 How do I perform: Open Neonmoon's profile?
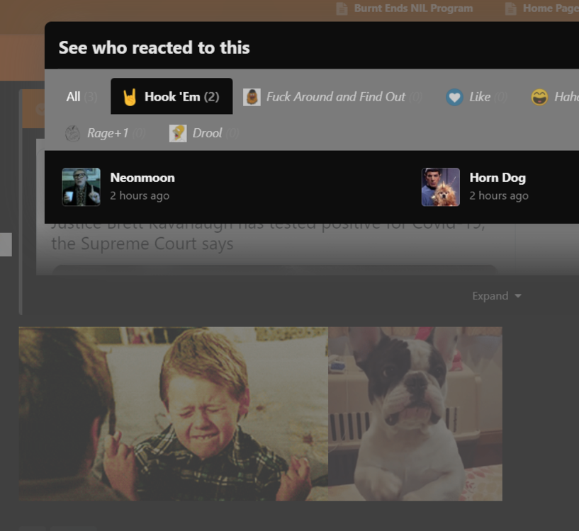(x=142, y=178)
